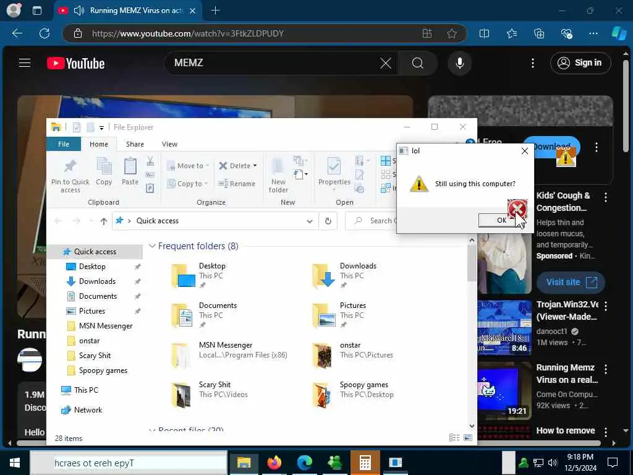Image resolution: width=633 pixels, height=475 pixels.
Task: Select Scary Shit in the navigation pane
Action: point(95,356)
